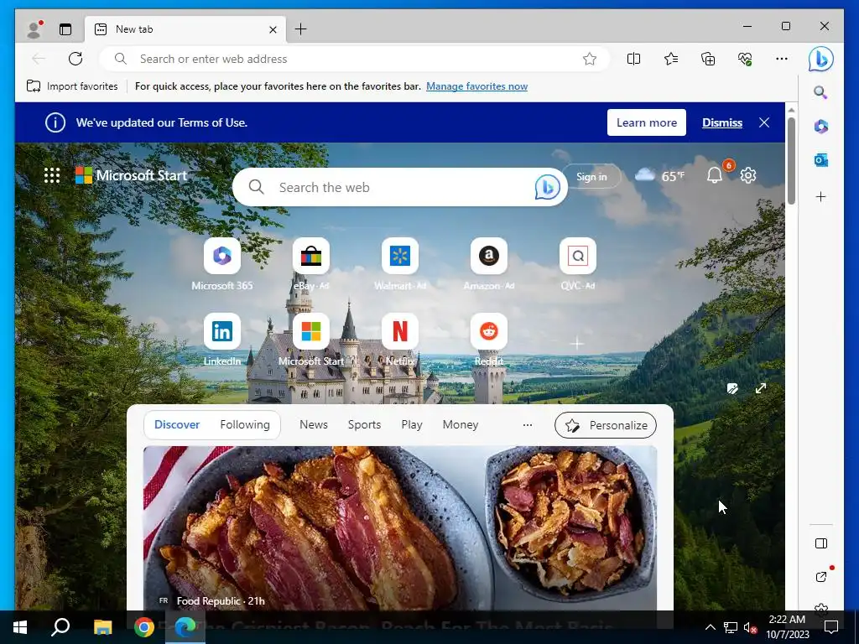Open Bing Chat sidebar button
Viewport: 859px width, 644px height.
[x=820, y=59]
